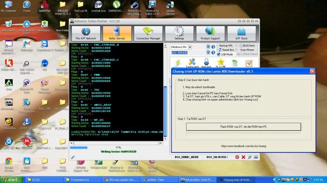Select the My Computer desktop icon
This screenshot has width=327, height=183.
pyautogui.click(x=9, y=7)
